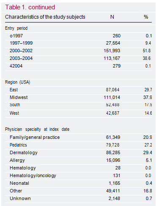156x206 pixels.
Task: Click the 'Dermatology' row label
Action: [24, 152]
